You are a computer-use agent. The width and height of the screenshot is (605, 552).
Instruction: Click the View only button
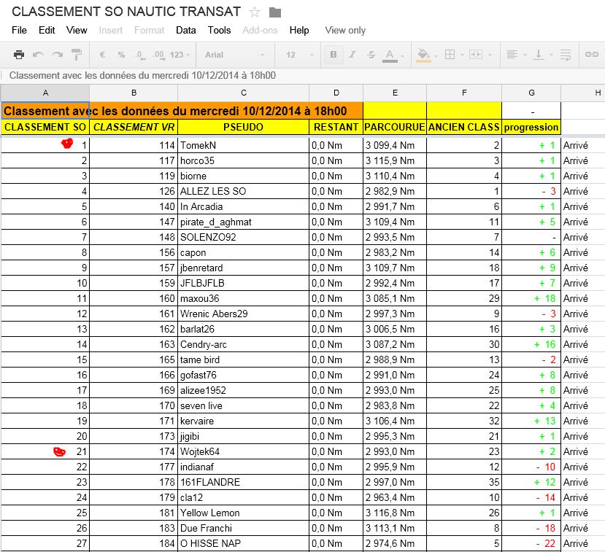[x=345, y=30]
